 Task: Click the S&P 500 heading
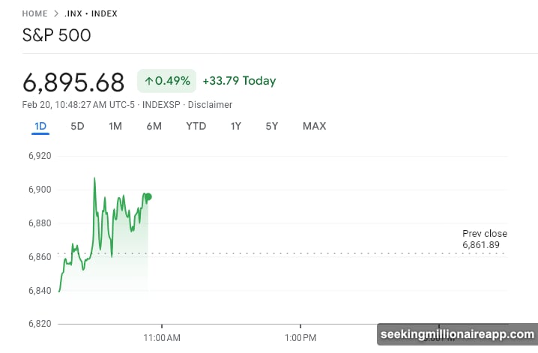(57, 34)
